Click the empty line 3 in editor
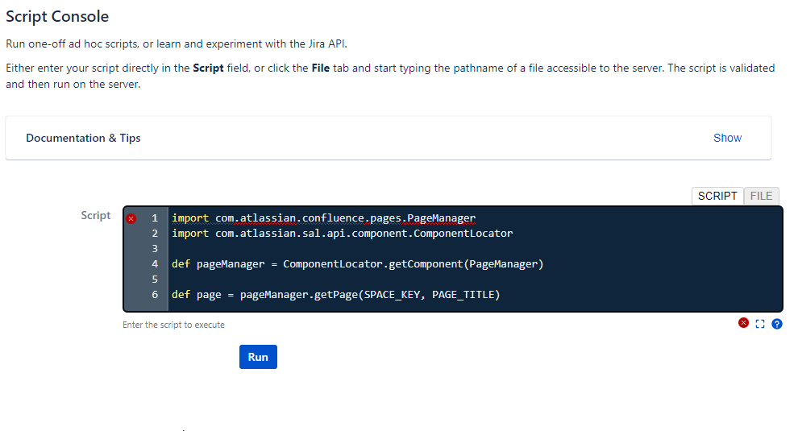This screenshot has width=798, height=431. coord(403,249)
